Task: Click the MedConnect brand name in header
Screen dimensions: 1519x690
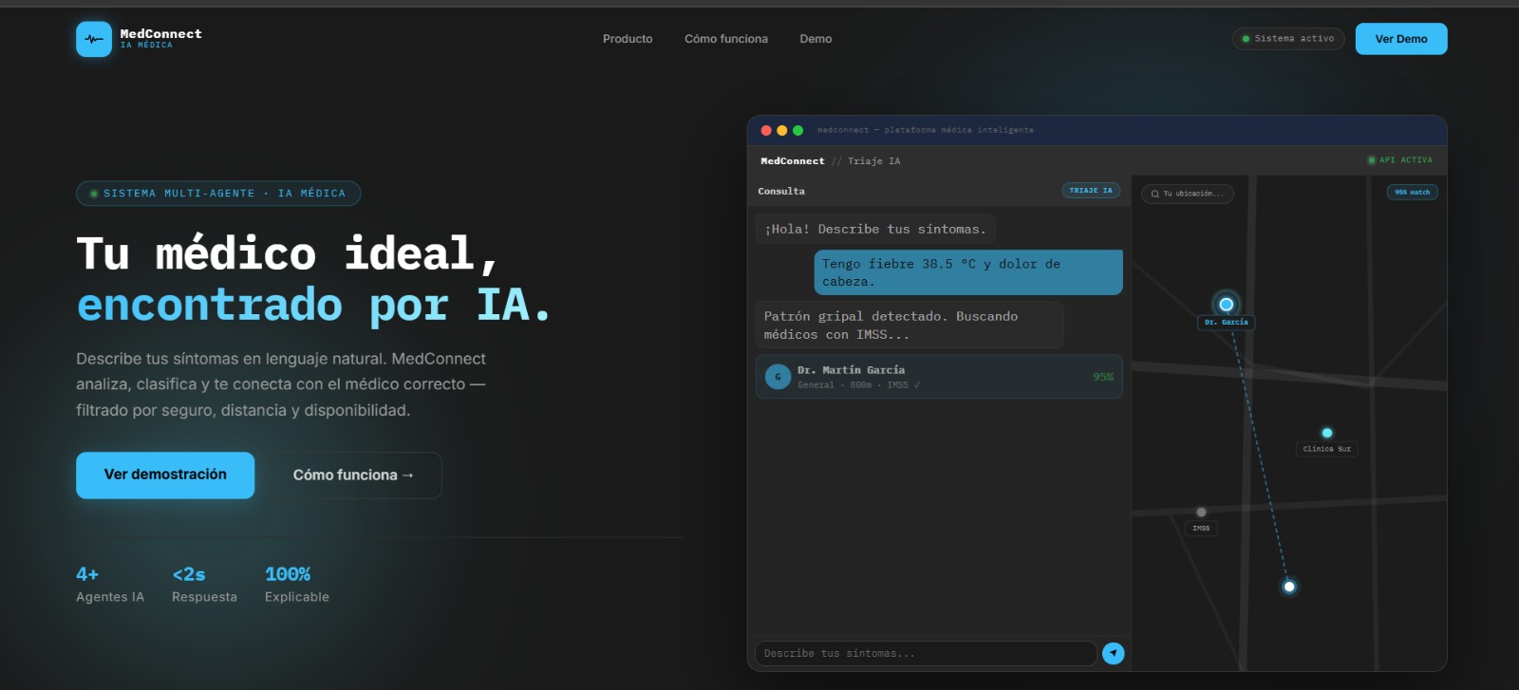Action: pyautogui.click(x=161, y=34)
